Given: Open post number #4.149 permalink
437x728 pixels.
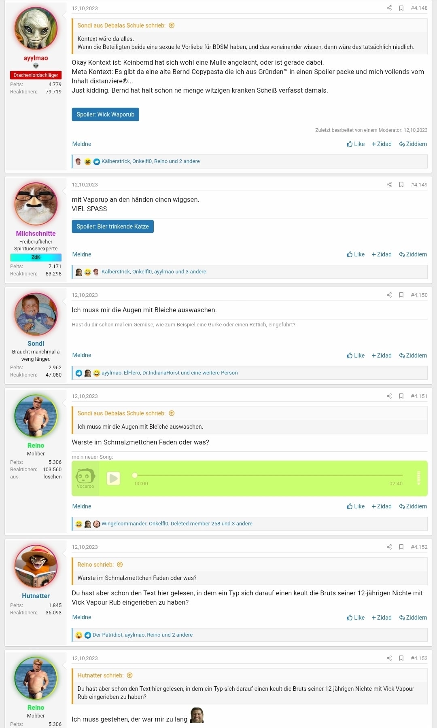Looking at the screenshot, I should coord(419,184).
